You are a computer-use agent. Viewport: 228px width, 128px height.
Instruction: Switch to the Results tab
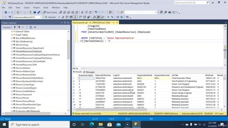[x=78, y=72]
